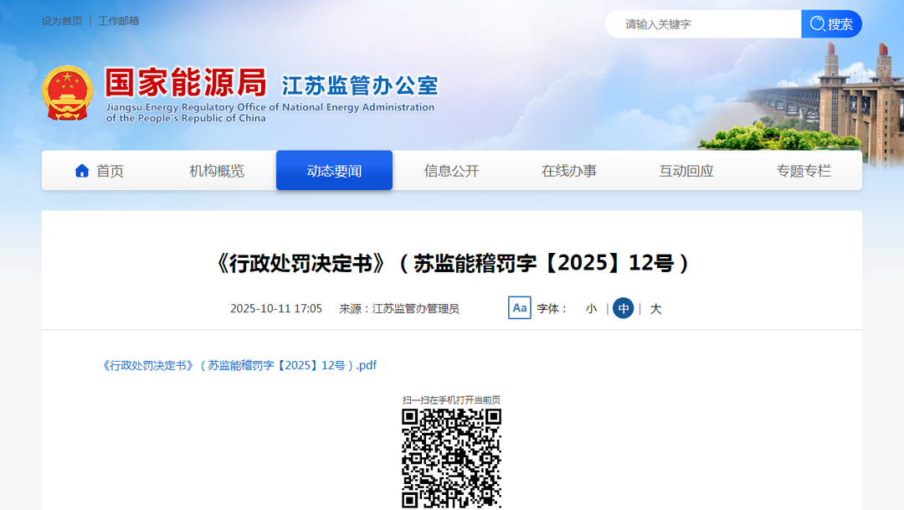
Task: Select large font size 大
Action: click(655, 309)
